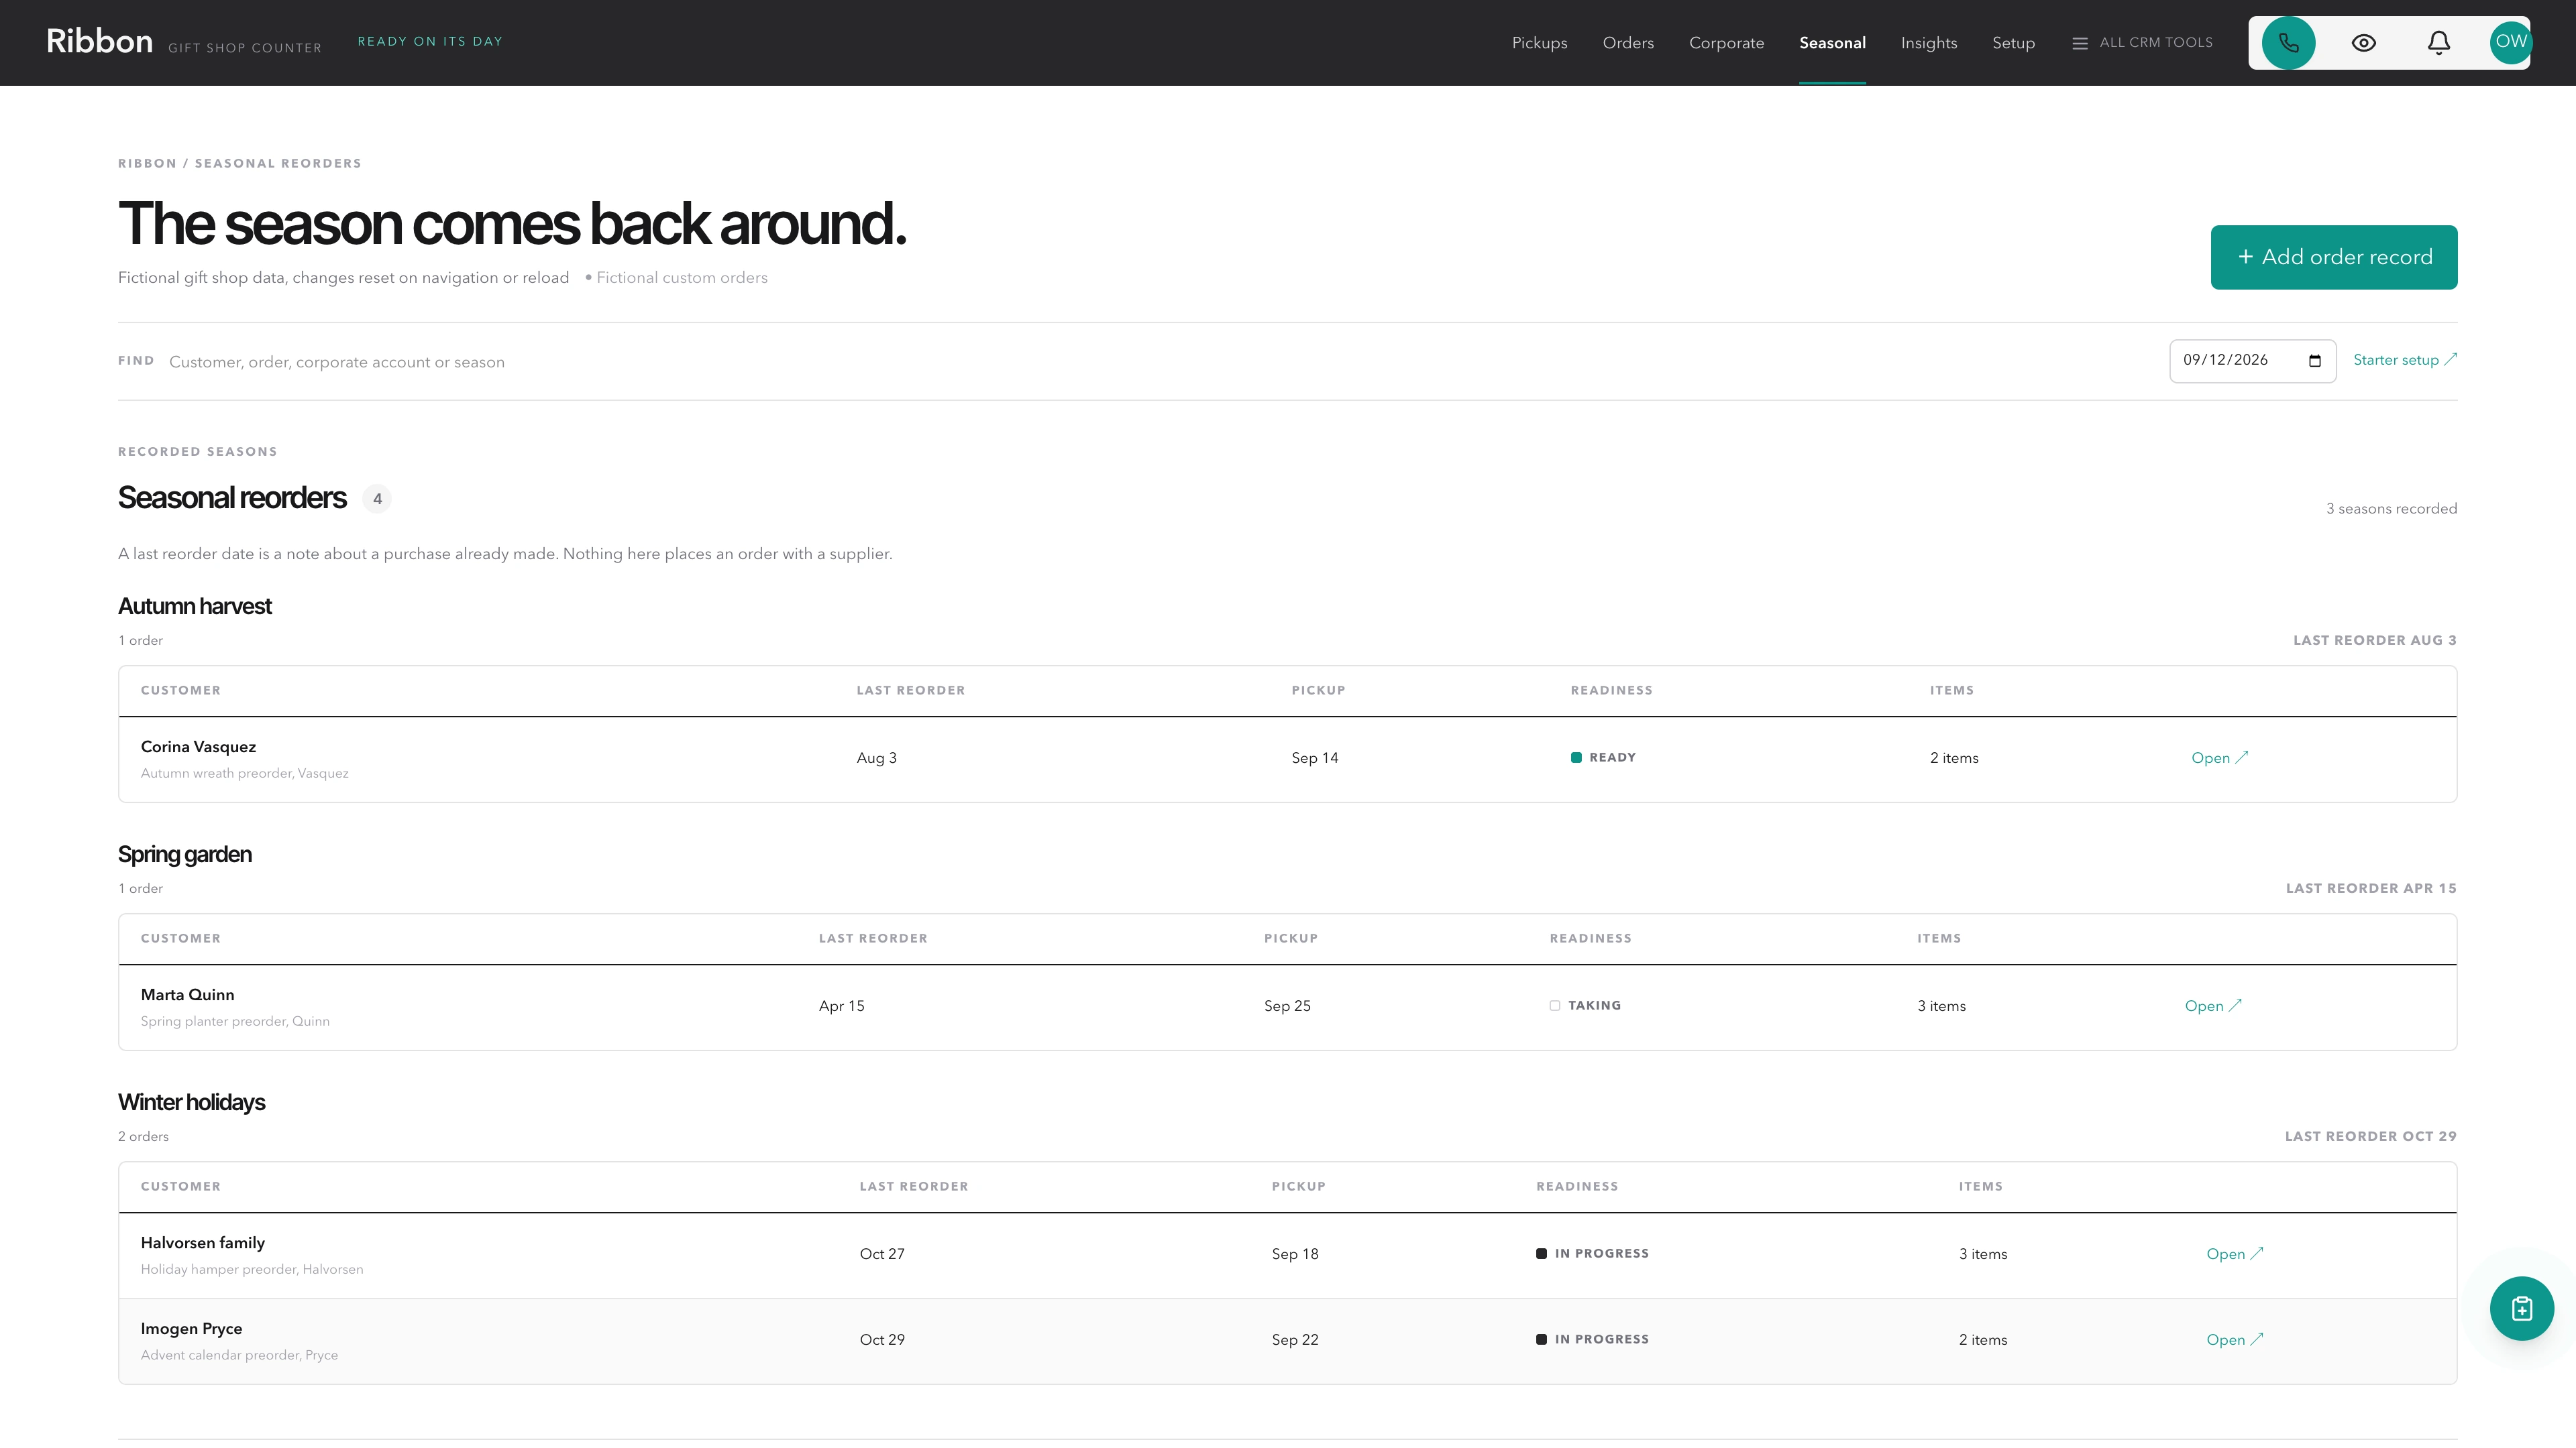Click the 'Seasonal Reorders' breadcrumb
The width and height of the screenshot is (2576, 1448).
pos(278,164)
